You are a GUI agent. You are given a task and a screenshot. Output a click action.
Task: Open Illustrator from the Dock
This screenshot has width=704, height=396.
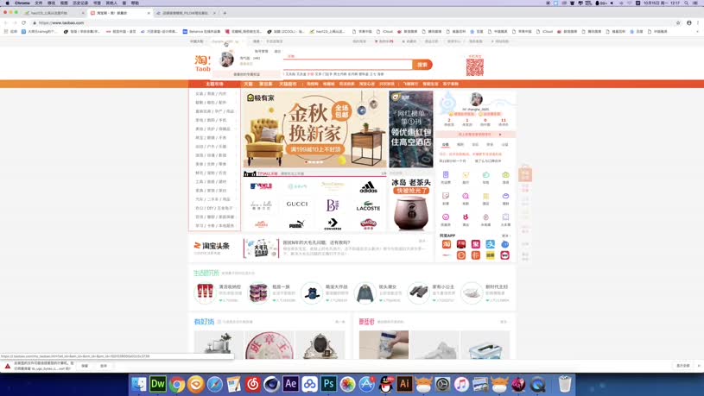tap(404, 384)
